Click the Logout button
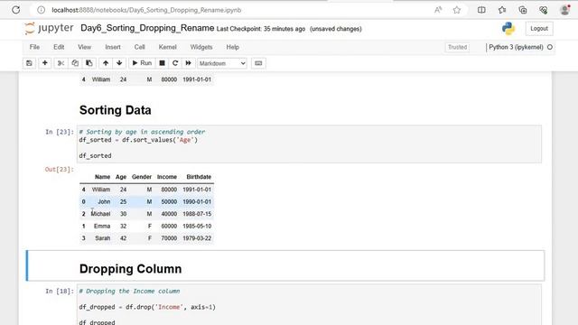This screenshot has height=325, width=578. (539, 28)
